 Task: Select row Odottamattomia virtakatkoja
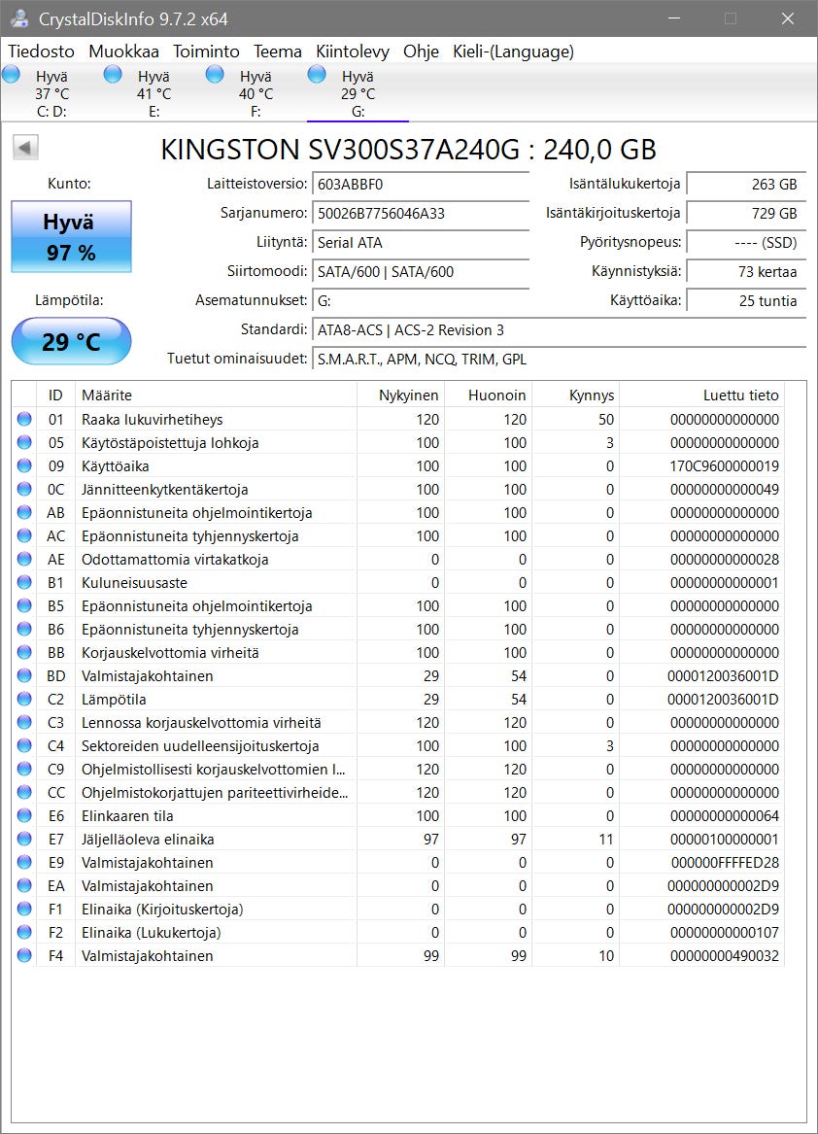pyautogui.click(x=397, y=559)
